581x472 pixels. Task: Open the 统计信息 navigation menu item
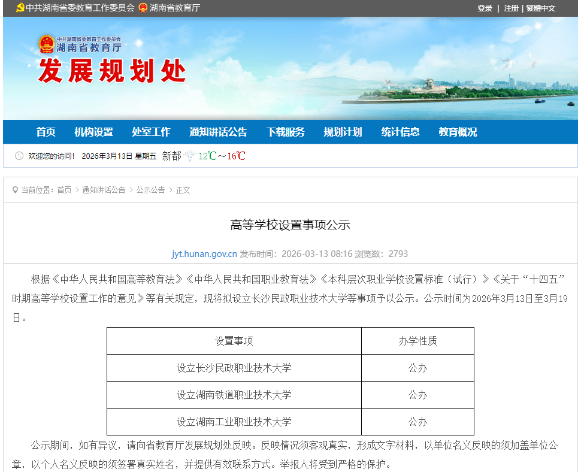[x=400, y=132]
